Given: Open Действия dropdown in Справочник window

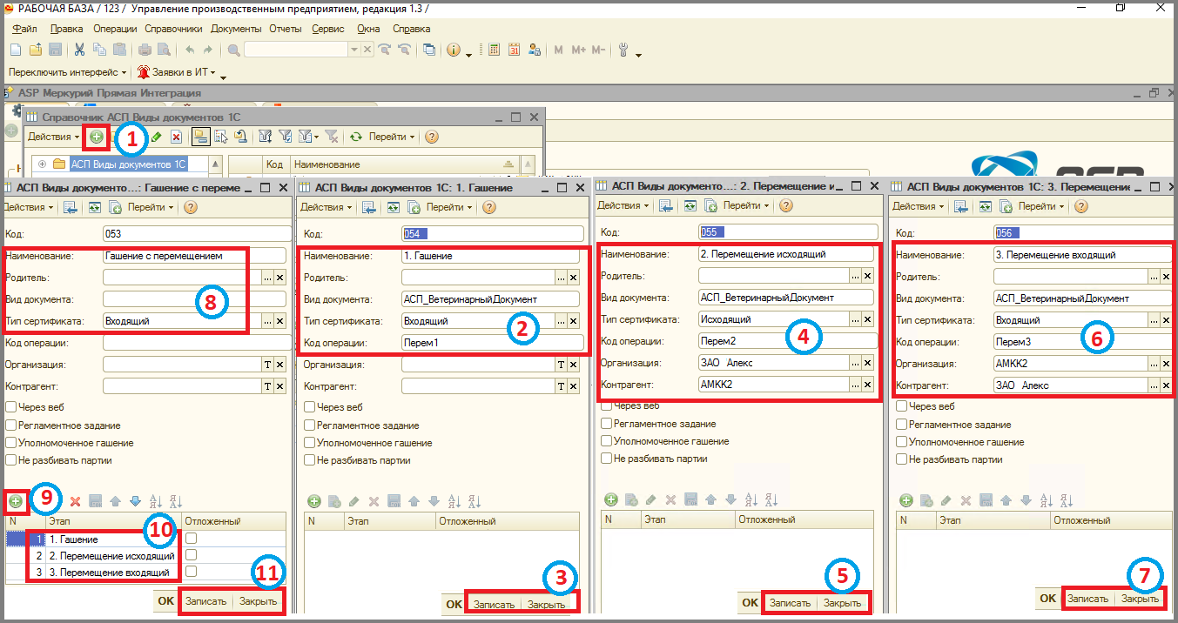Looking at the screenshot, I should pyautogui.click(x=52, y=137).
